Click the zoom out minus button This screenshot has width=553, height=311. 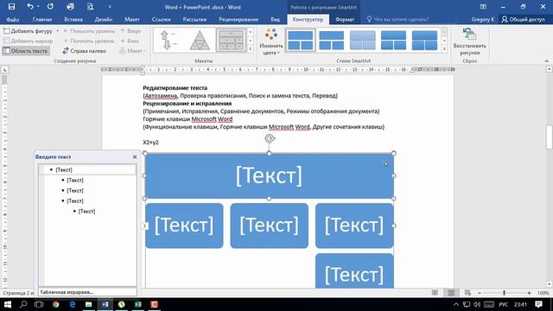pyautogui.click(x=480, y=293)
